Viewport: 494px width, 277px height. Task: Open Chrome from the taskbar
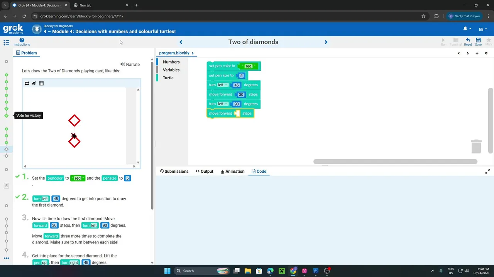coord(293,271)
